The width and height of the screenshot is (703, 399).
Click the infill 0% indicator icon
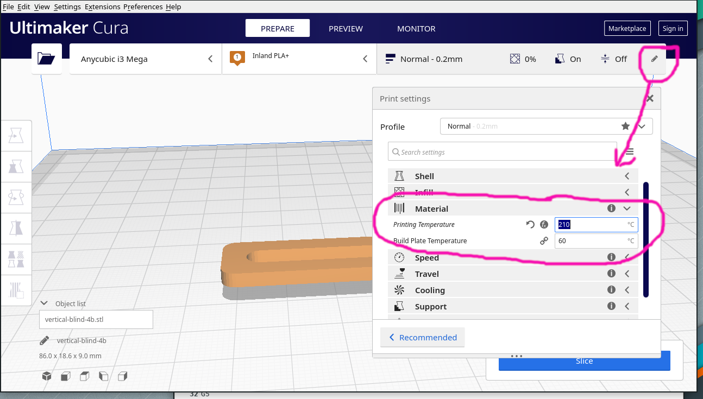(x=515, y=59)
